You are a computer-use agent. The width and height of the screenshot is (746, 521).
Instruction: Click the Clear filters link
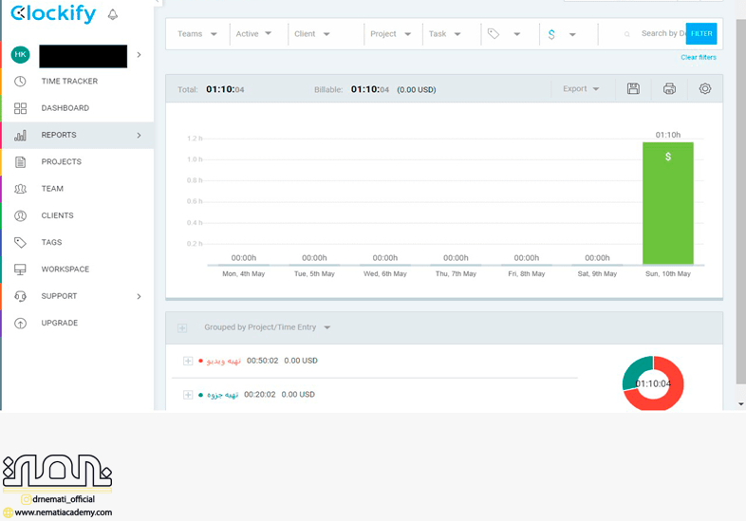pyautogui.click(x=698, y=58)
